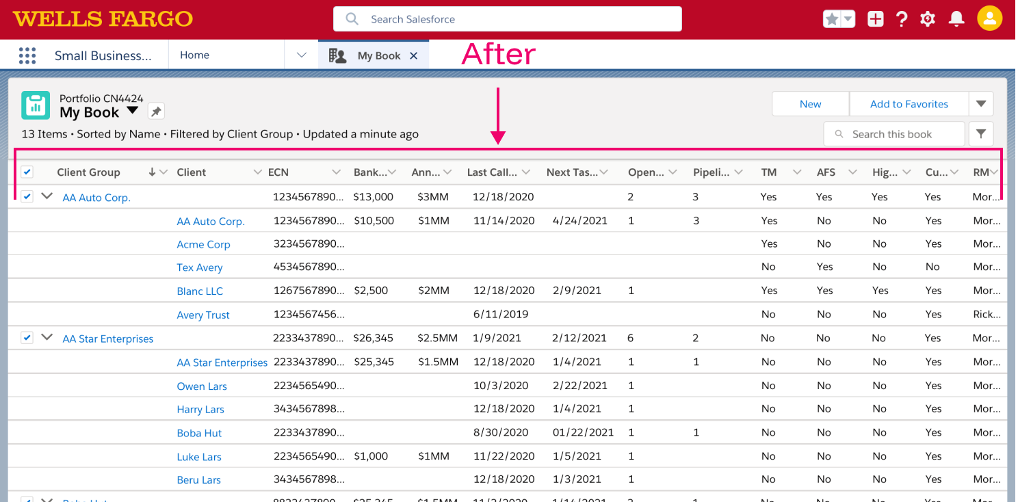The width and height of the screenshot is (1018, 502).
Task: Uncheck the AA Star Enterprises group checkbox
Action: (27, 337)
